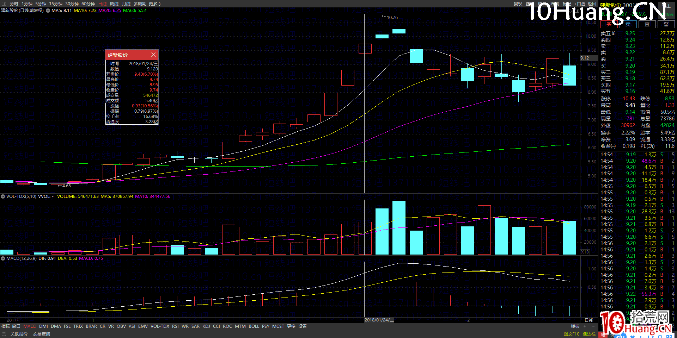Expand the VOL-TDX indicator dropdown arrow
The image size is (677, 338).
click(3, 196)
